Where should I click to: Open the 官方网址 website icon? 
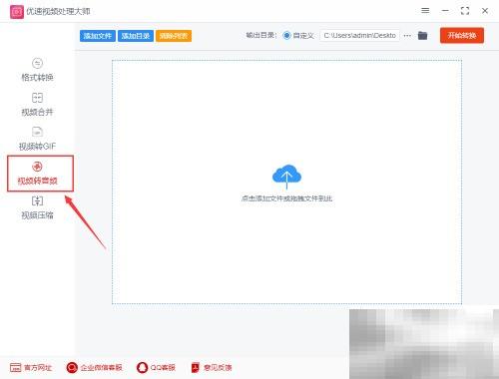tap(15, 367)
